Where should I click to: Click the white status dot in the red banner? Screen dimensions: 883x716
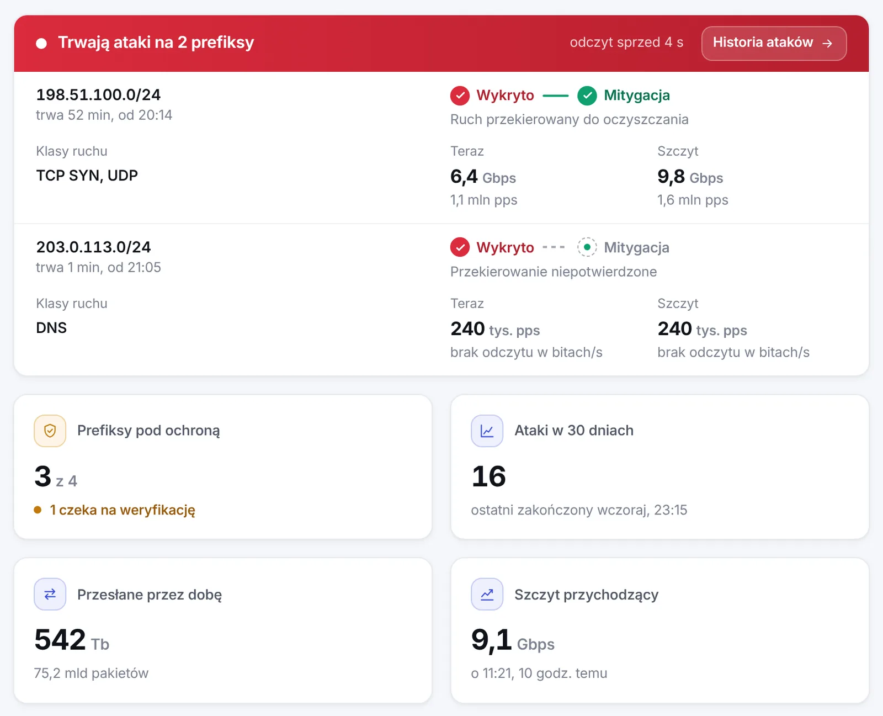coord(41,43)
